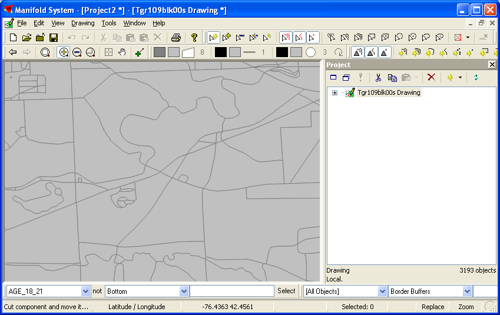
Task: Toggle the Select Areas mode button
Action: [x=286, y=38]
